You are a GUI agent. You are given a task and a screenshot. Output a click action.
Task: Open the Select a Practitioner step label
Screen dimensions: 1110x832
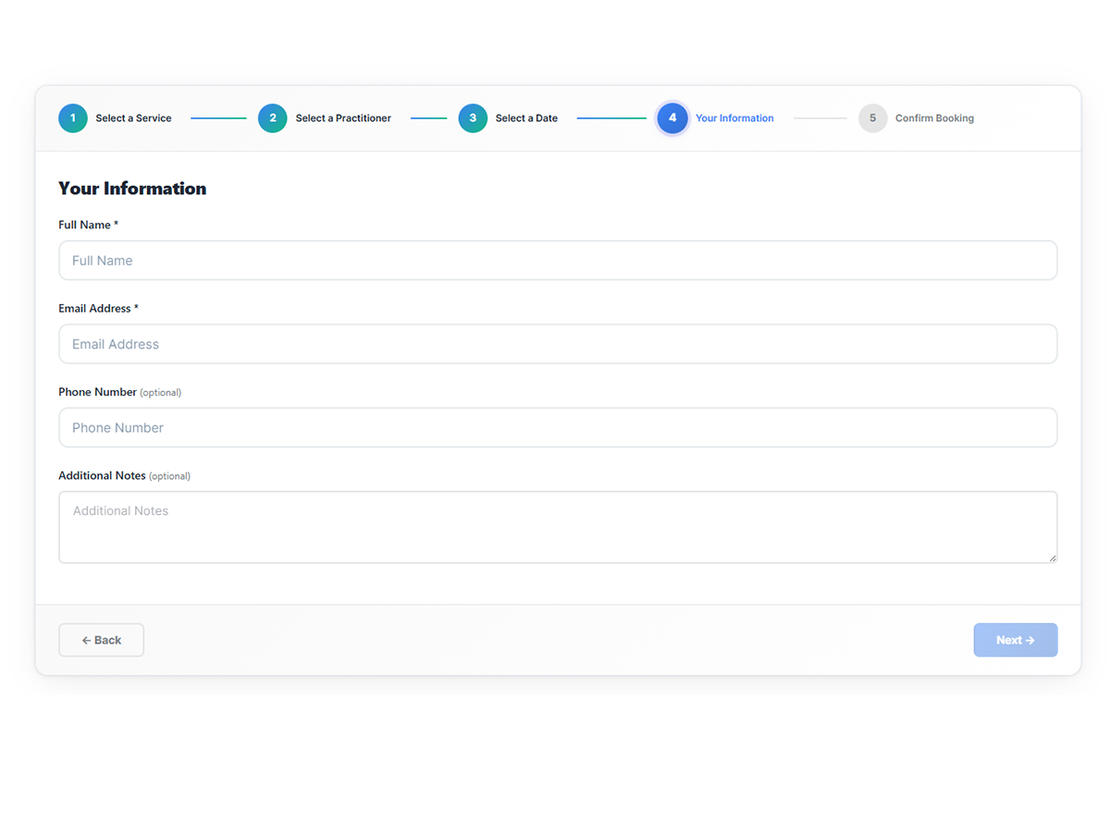click(x=343, y=118)
